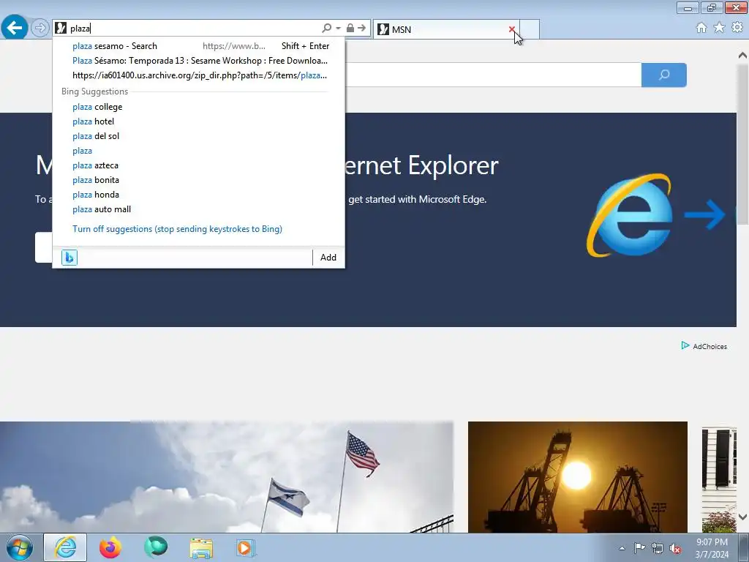Click the Add search provider button
Image resolution: width=749 pixels, height=562 pixels.
click(328, 258)
